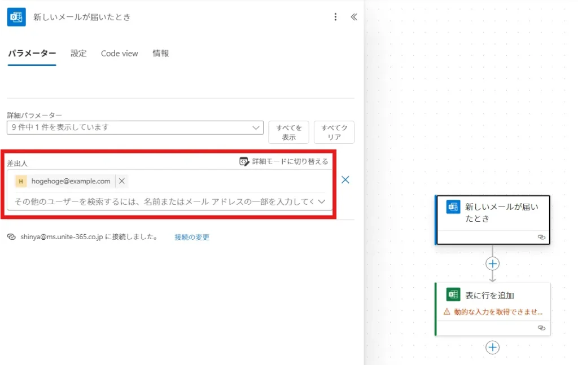Viewport: 578px width, 365px height.
Task: Open the three-dot more options menu
Action: click(x=336, y=17)
